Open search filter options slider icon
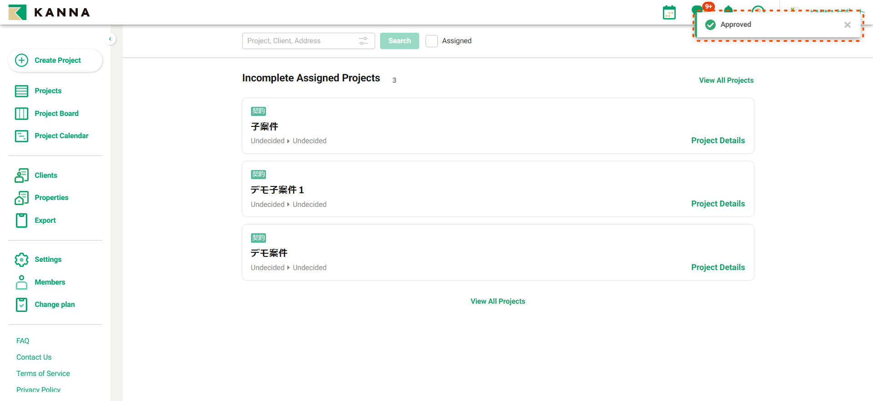The image size is (873, 401). (363, 41)
